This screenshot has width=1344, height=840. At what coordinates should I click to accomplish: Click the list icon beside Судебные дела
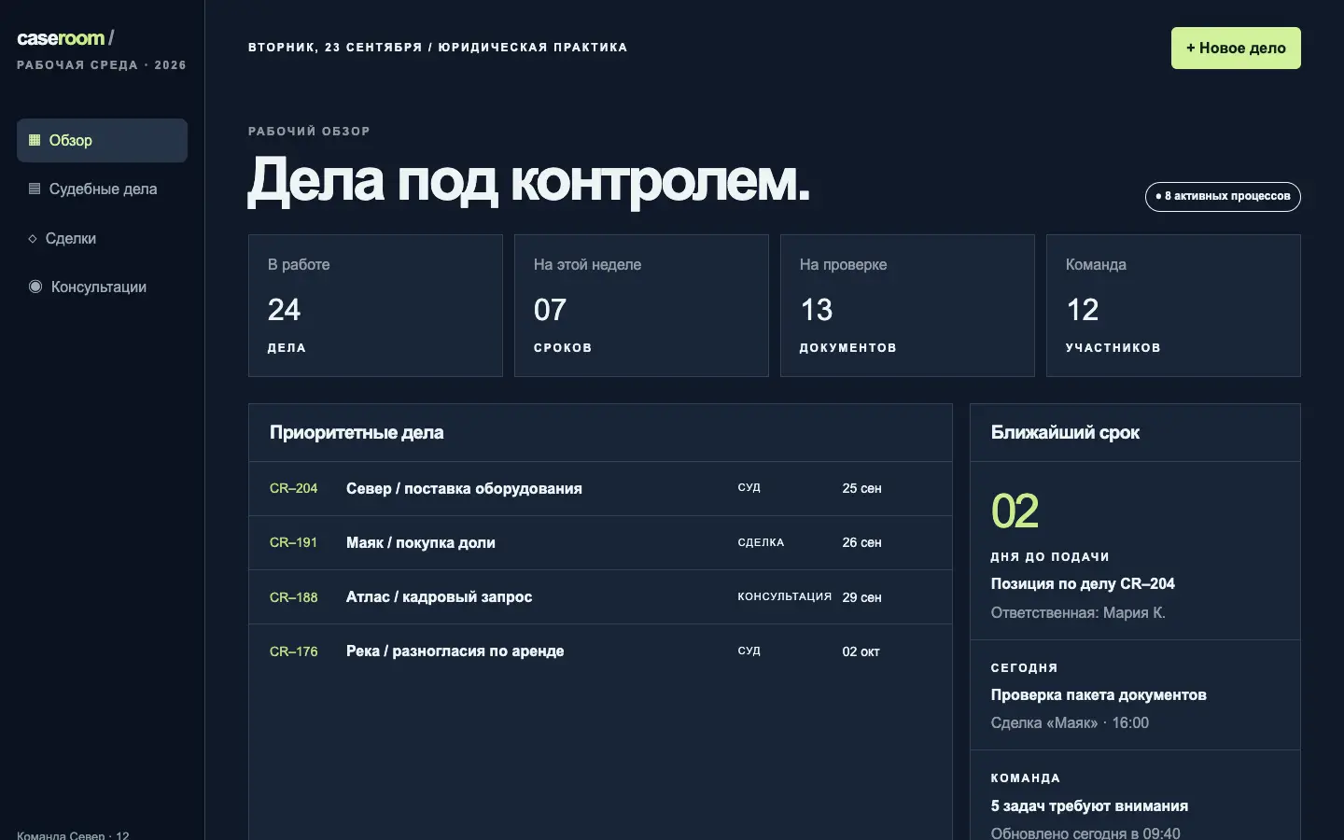[x=35, y=189]
